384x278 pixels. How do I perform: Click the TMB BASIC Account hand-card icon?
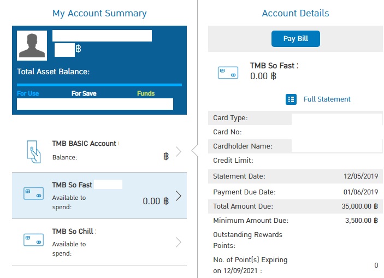click(33, 151)
